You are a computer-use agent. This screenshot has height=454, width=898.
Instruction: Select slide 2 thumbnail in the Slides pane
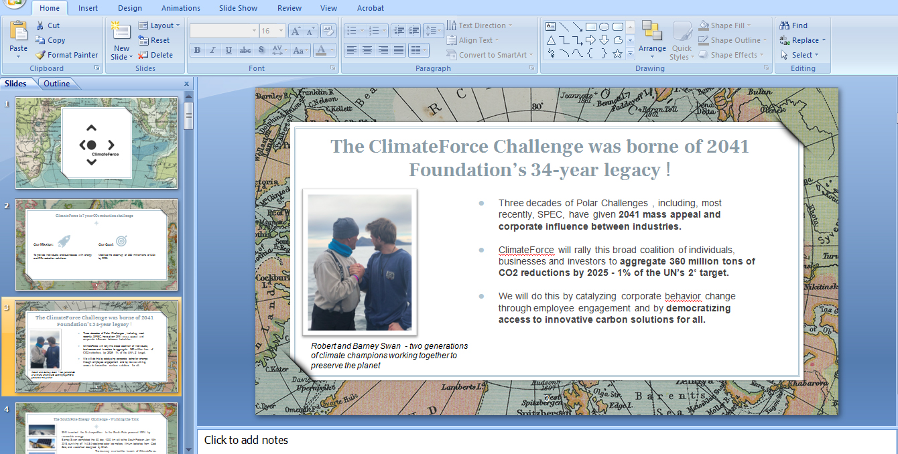(x=97, y=244)
